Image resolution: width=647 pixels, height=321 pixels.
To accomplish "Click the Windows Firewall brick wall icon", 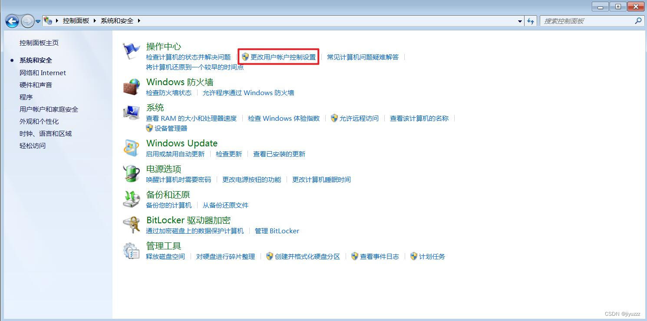I will 131,87.
